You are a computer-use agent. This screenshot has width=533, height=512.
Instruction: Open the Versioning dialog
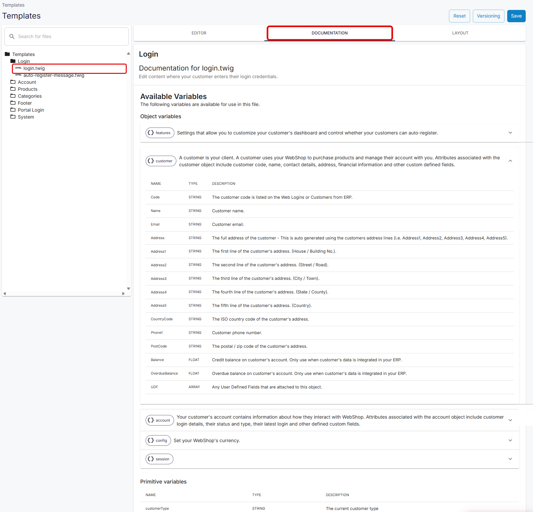click(x=488, y=16)
